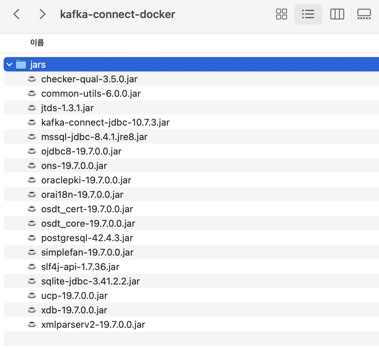Switch to gallery view
The image size is (379, 348).
364,14
